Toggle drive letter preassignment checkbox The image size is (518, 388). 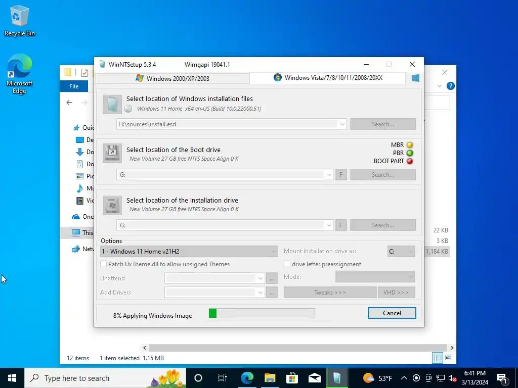click(x=287, y=264)
